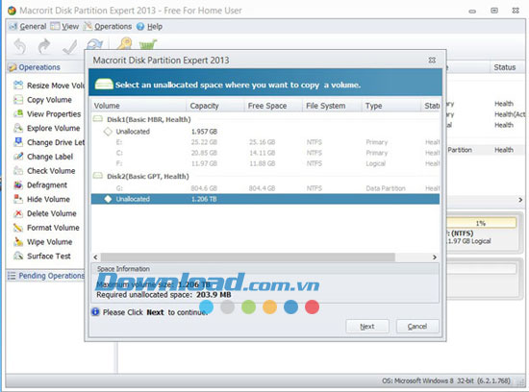This screenshot has width=529, height=392.
Task: Click Next button in dialog
Action: coord(367,327)
